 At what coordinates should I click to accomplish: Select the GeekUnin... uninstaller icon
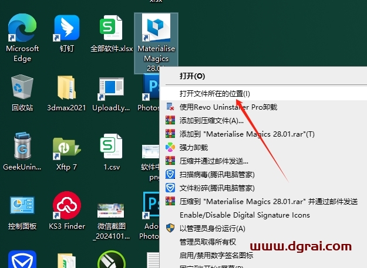(x=22, y=146)
